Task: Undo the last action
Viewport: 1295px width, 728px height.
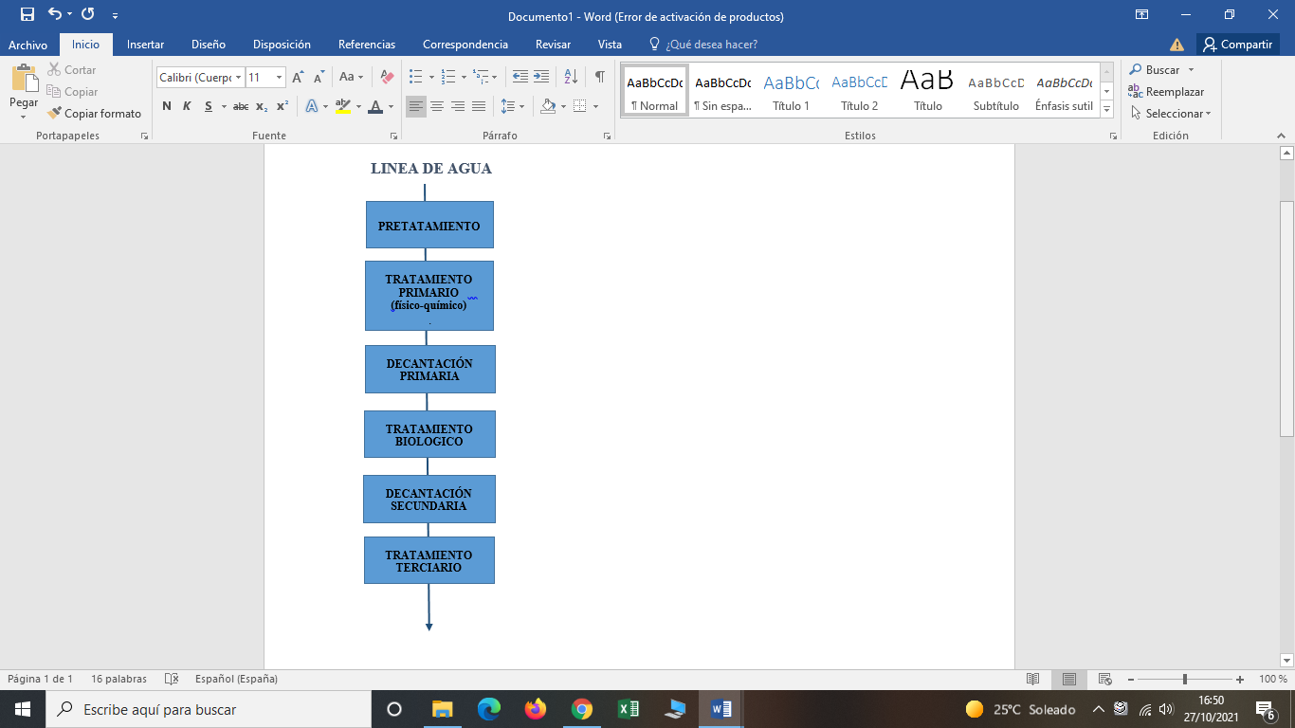Action: tap(55, 14)
